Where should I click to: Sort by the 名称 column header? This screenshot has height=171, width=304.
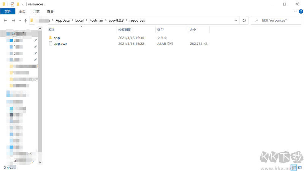pyautogui.click(x=51, y=30)
